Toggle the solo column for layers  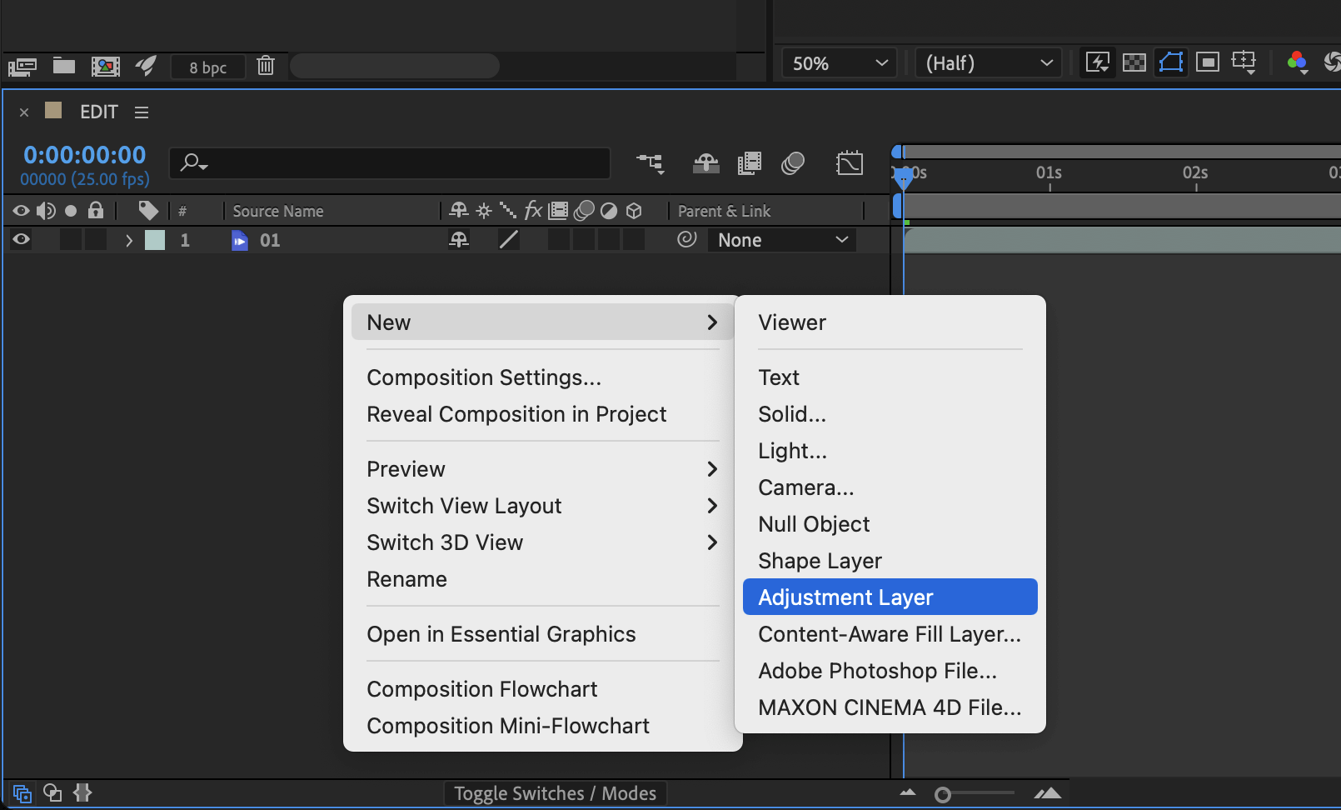coord(71,211)
